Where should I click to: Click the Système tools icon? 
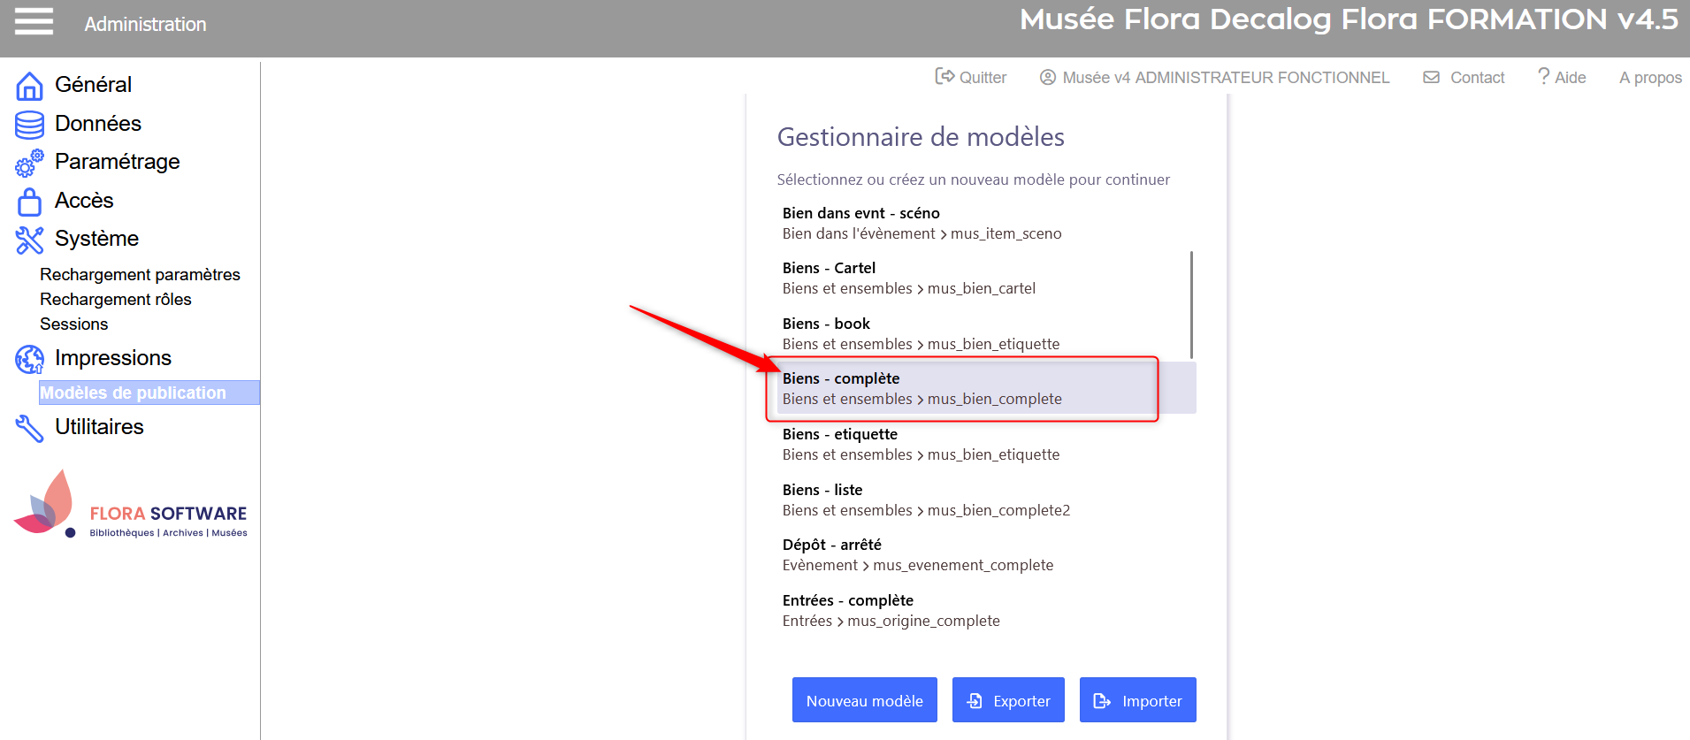point(29,240)
